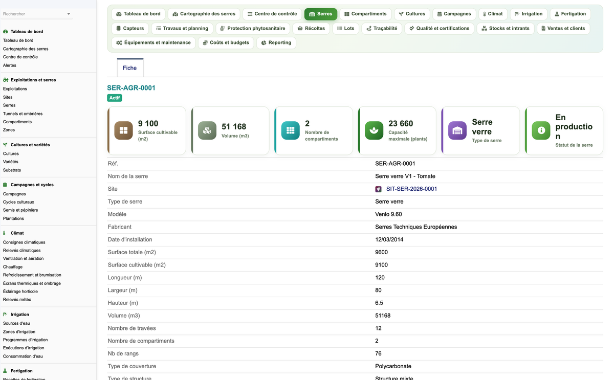The width and height of the screenshot is (614, 380).
Task: Open Tunnels et ombrières sidebar link
Action: click(23, 114)
